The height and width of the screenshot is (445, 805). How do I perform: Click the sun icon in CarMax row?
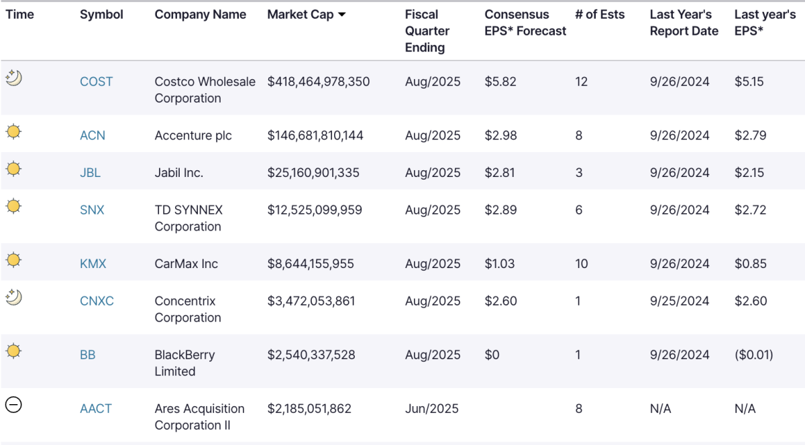13,260
